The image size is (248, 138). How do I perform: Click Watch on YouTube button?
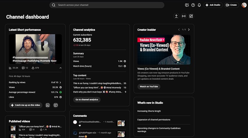coord(149,87)
